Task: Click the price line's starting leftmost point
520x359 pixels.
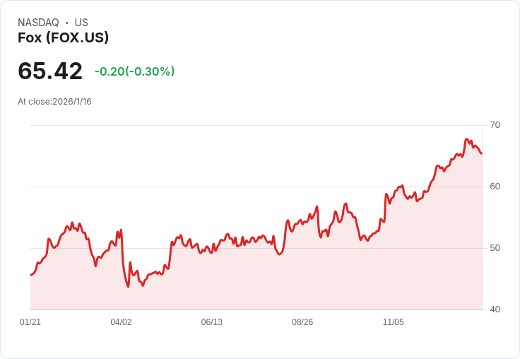Action: 31,275
